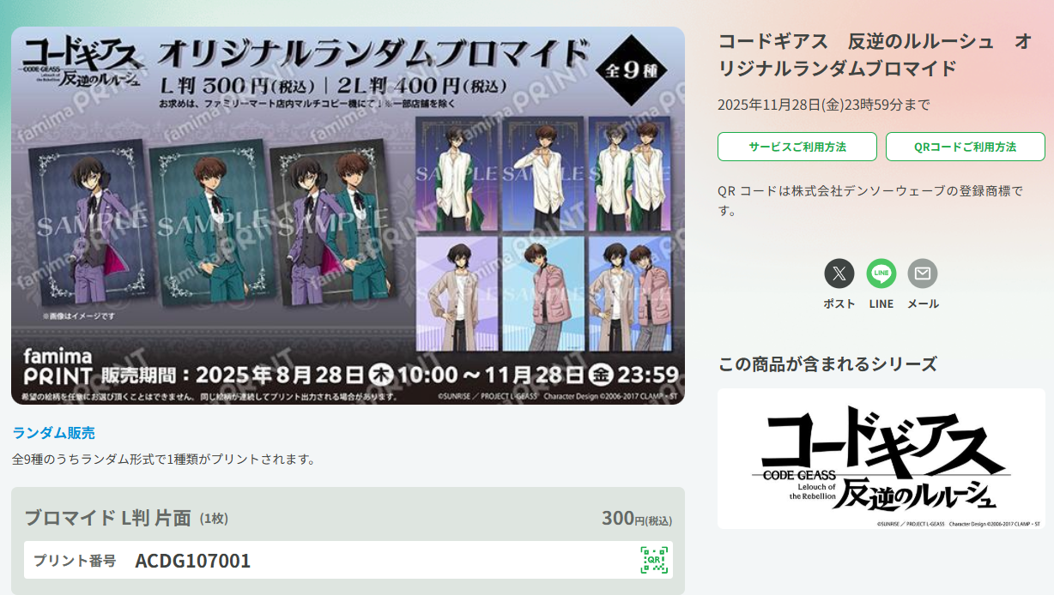Share the product via the LINE icon

pyautogui.click(x=881, y=273)
